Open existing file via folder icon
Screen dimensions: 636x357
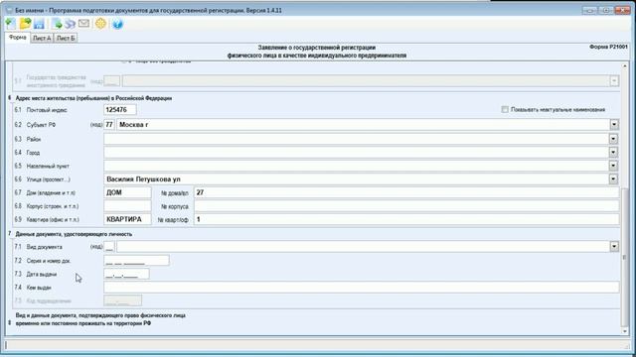(25, 24)
